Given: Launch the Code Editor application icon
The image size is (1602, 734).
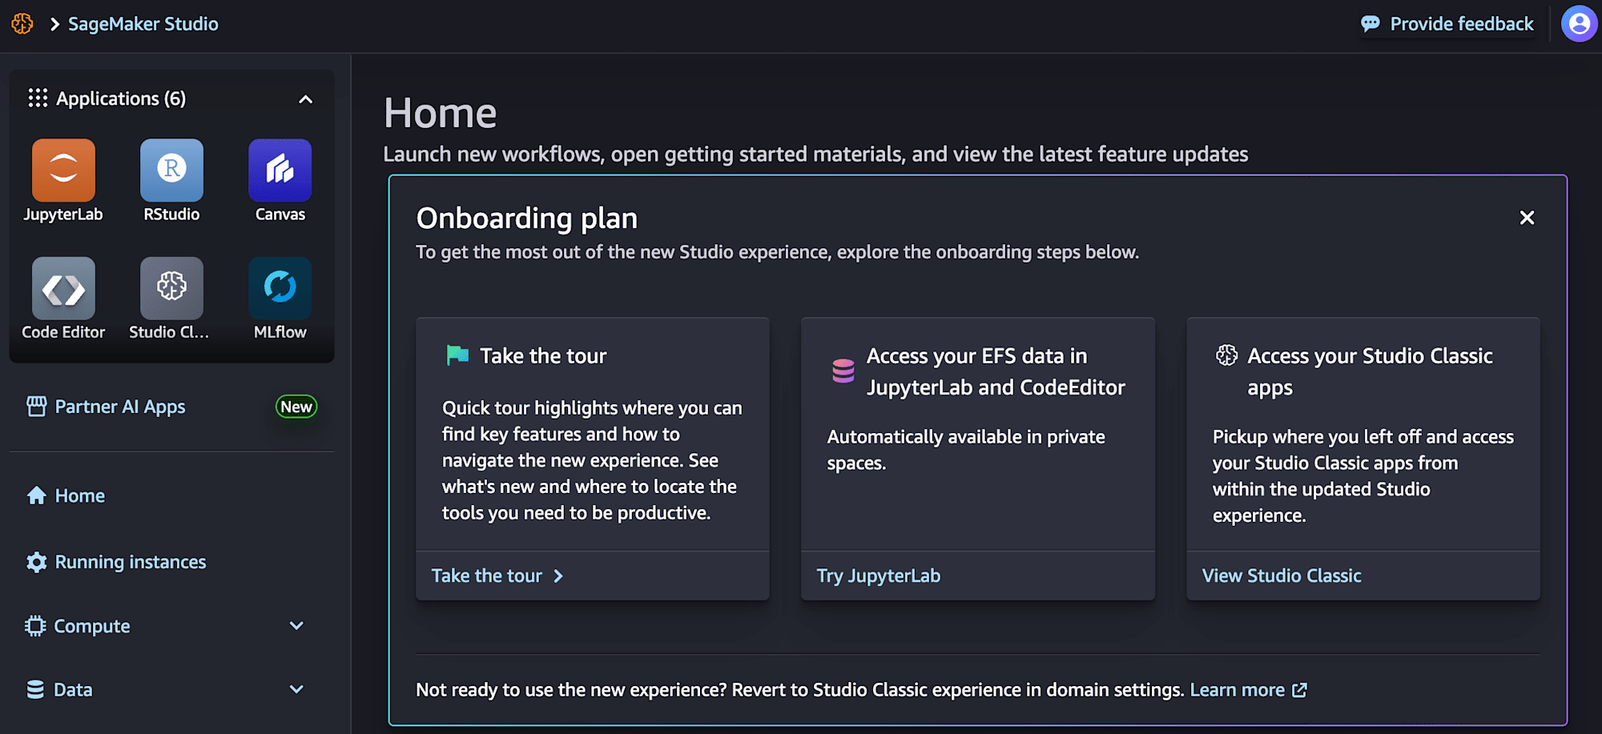Looking at the screenshot, I should click(x=63, y=288).
